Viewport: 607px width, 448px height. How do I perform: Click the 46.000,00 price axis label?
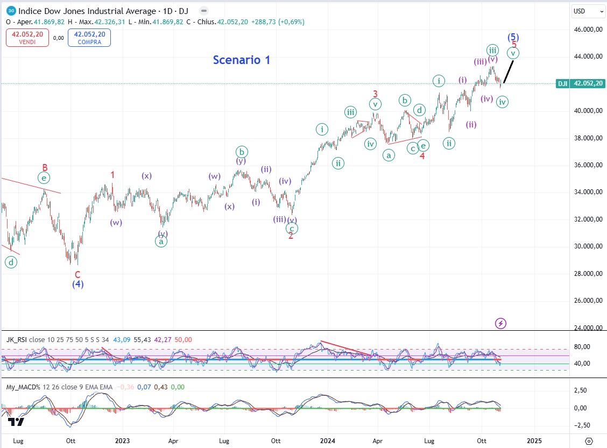588,30
